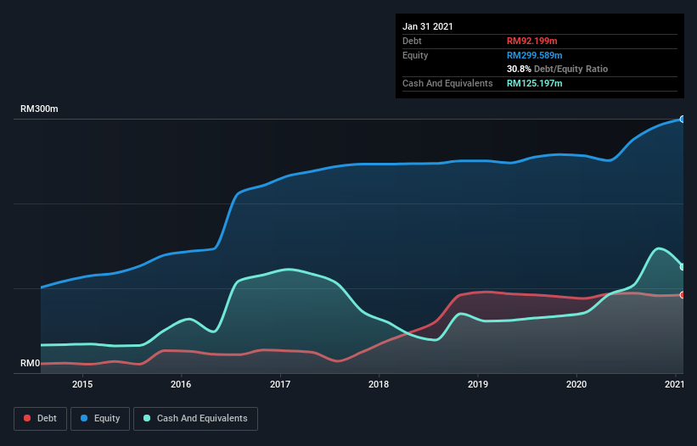Select the 2017 x-axis label
The image size is (697, 446).
pos(280,384)
